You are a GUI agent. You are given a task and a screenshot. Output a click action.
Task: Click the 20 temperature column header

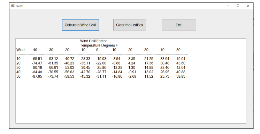pos(130,50)
